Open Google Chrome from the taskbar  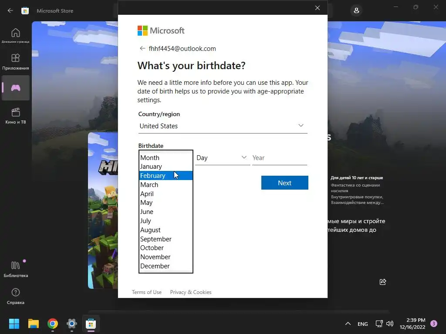click(53, 324)
